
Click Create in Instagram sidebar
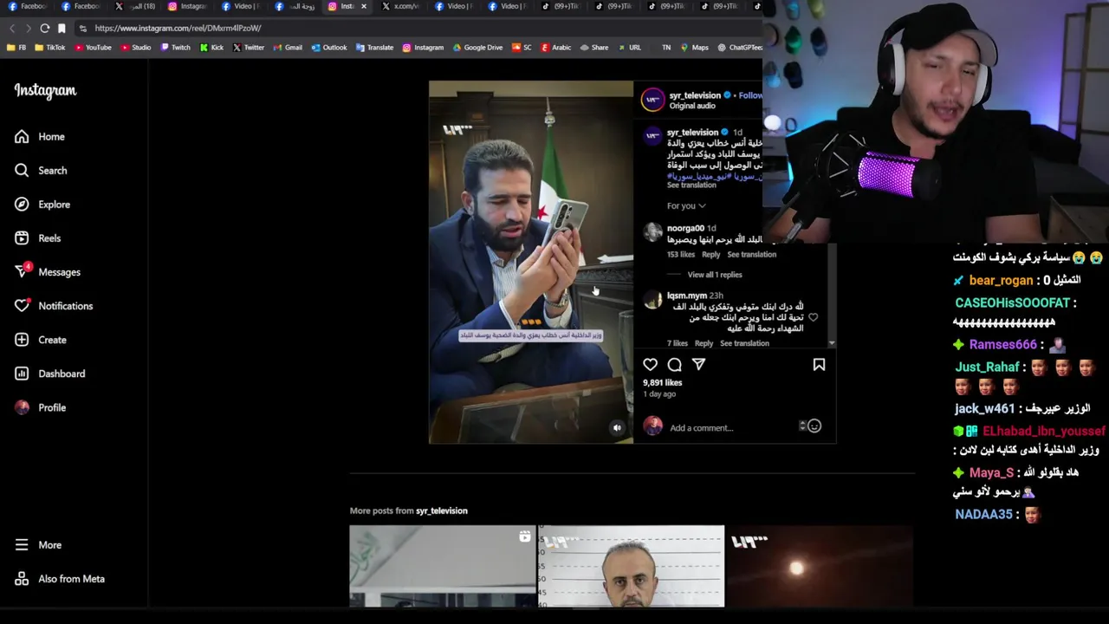[x=41, y=340]
